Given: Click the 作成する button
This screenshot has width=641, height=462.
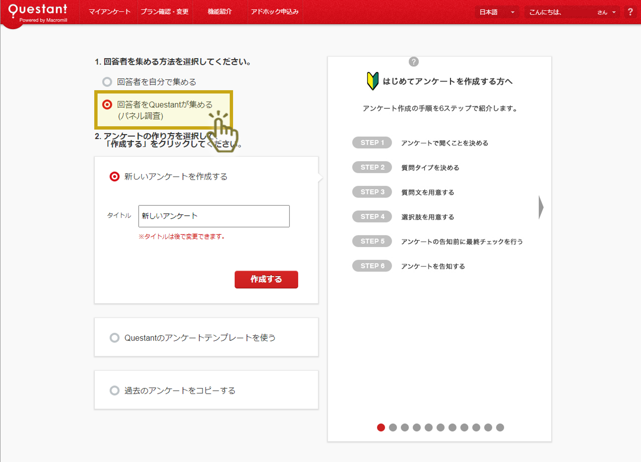Looking at the screenshot, I should pyautogui.click(x=266, y=279).
